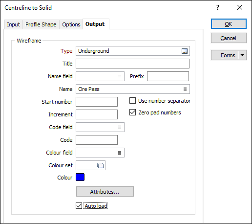Viewport: 252px width, 224px height.
Task: Click the Cancel button
Action: [x=229, y=38]
